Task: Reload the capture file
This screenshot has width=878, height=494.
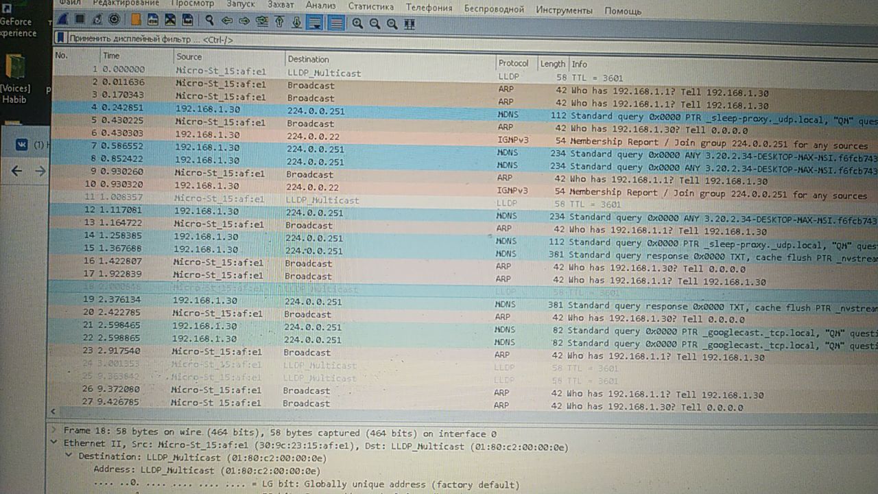Action: [187, 20]
